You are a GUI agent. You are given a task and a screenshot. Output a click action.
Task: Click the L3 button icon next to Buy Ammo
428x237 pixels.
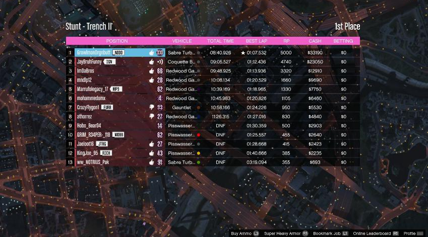pyautogui.click(x=256, y=233)
